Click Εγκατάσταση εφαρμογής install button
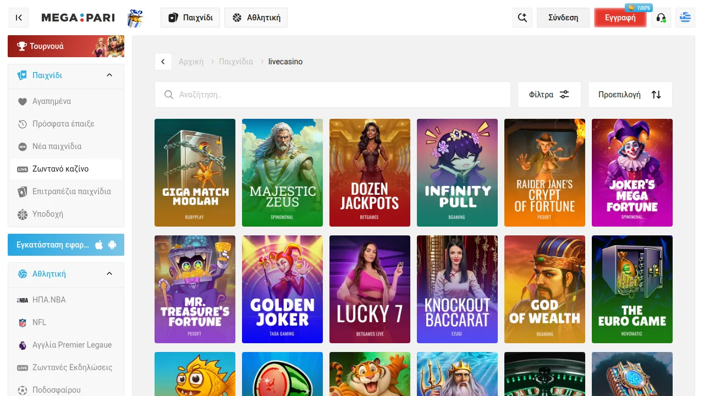 click(x=66, y=245)
